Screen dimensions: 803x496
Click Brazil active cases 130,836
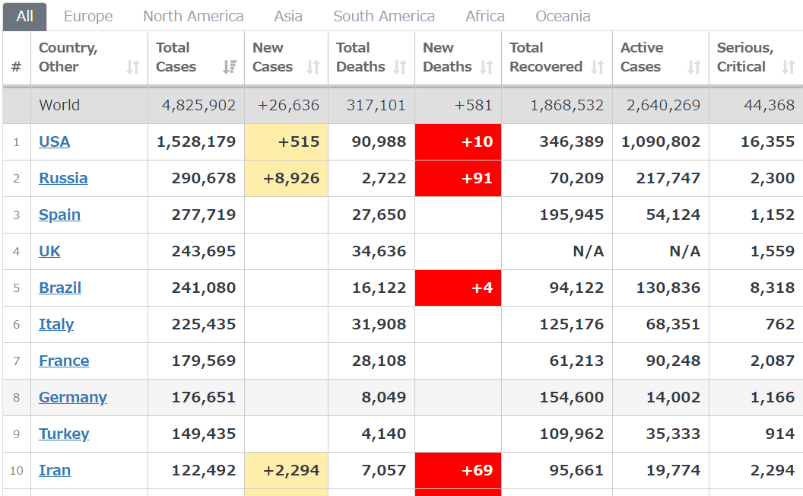(668, 288)
